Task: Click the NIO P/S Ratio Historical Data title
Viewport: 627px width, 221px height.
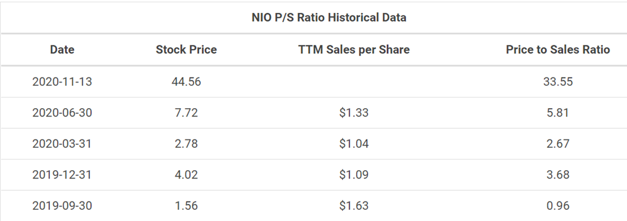Action: pyautogui.click(x=329, y=18)
